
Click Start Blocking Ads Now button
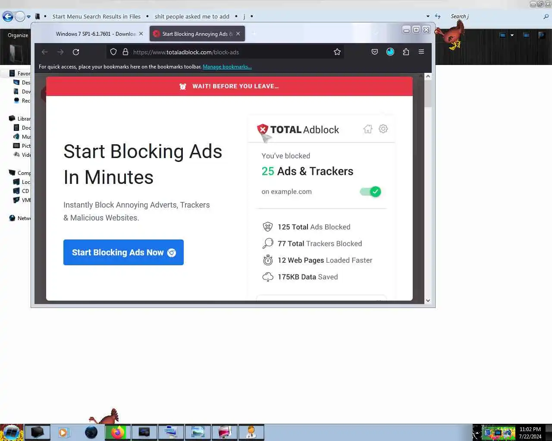click(x=123, y=252)
